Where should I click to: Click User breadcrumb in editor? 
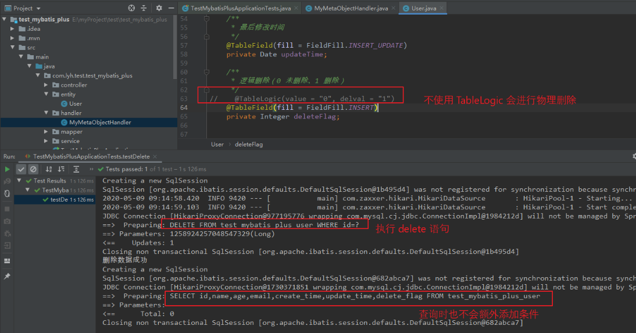pos(217,144)
